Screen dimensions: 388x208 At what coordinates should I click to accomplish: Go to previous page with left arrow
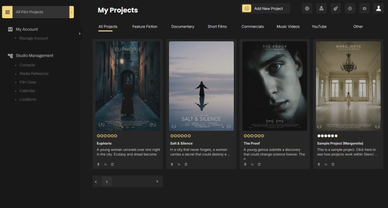96,182
